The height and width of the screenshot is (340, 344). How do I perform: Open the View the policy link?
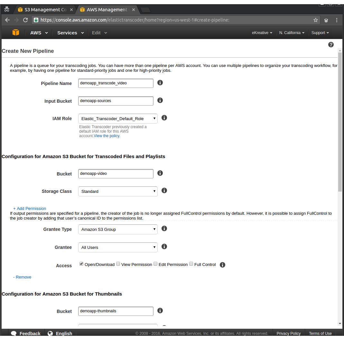pos(107,136)
